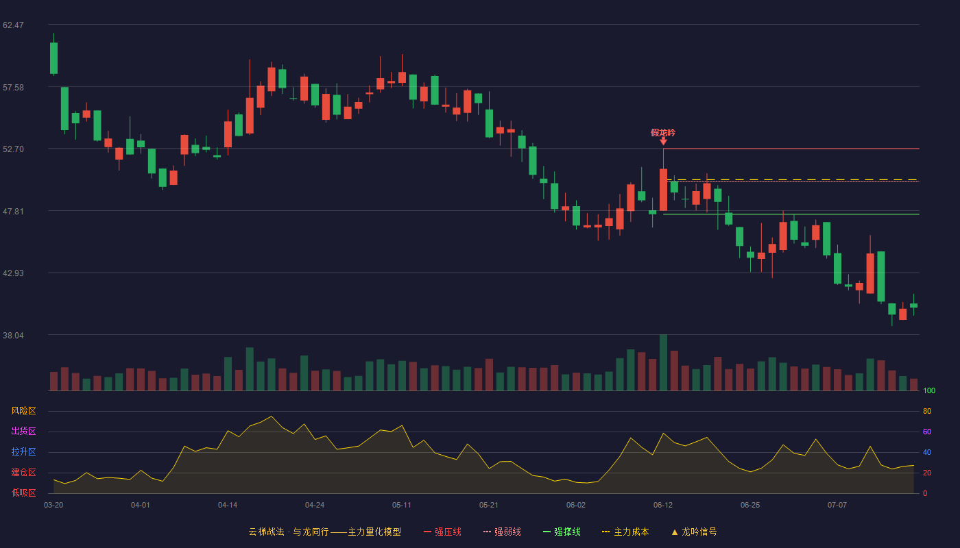Click the 05-21 date axis label

[489, 505]
